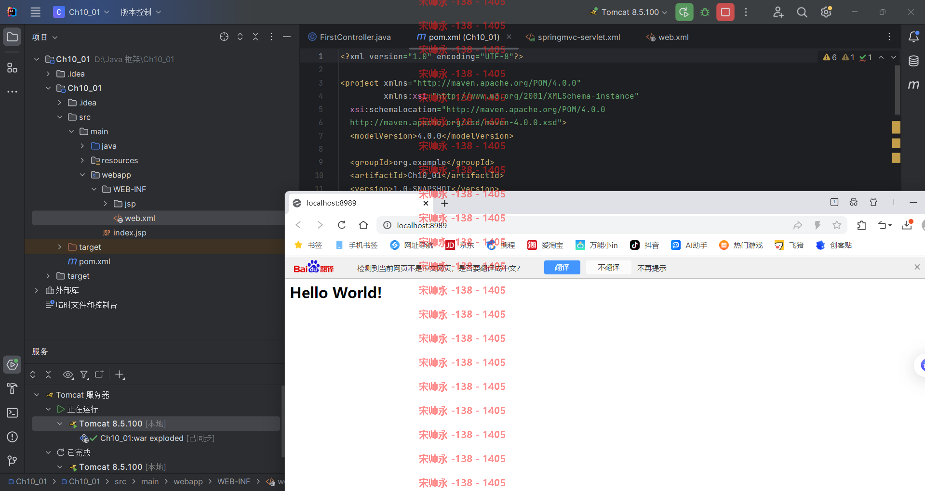Bookmark page with star icon
Image resolution: width=925 pixels, height=491 pixels.
(837, 225)
